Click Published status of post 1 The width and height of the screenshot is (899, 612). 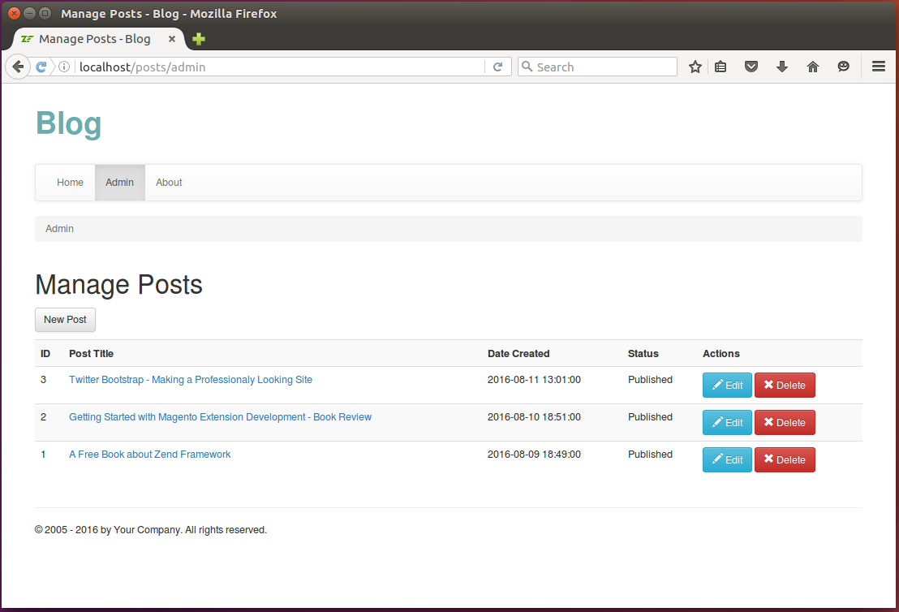pos(650,455)
